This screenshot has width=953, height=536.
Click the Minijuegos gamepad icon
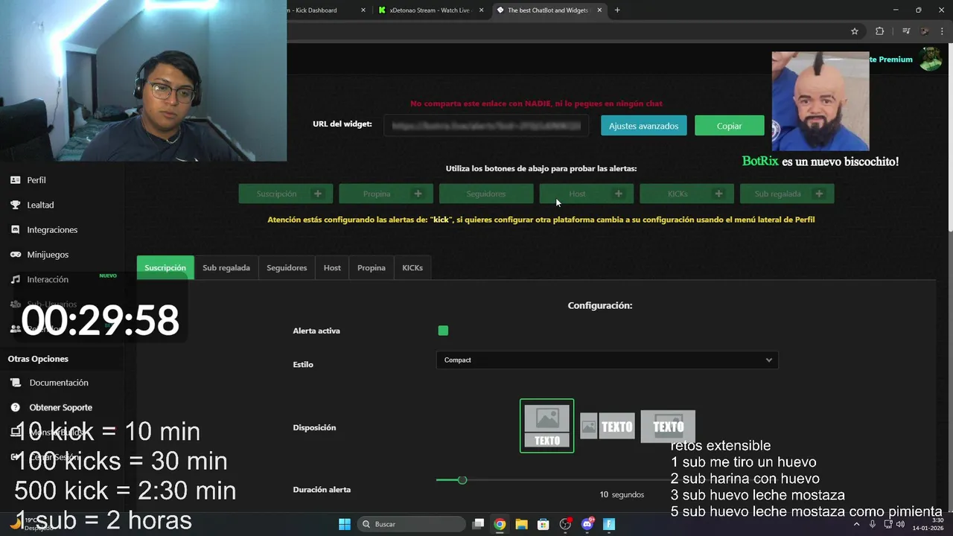[15, 255]
